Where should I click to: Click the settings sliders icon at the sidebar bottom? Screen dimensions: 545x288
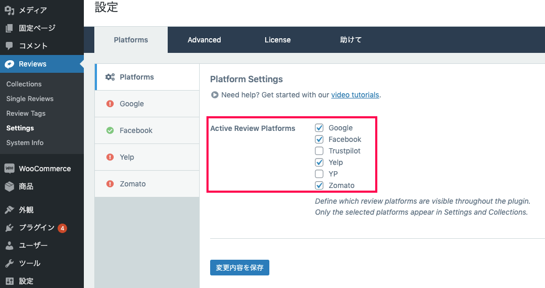click(x=9, y=281)
